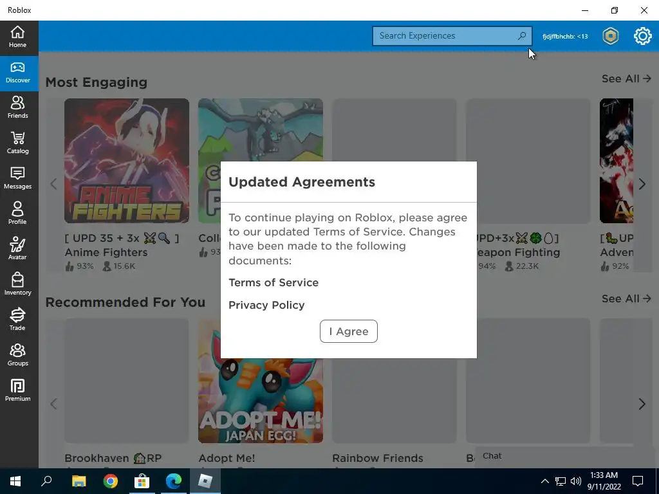Open the Home page in sidebar
The width and height of the screenshot is (659, 494).
[17, 37]
